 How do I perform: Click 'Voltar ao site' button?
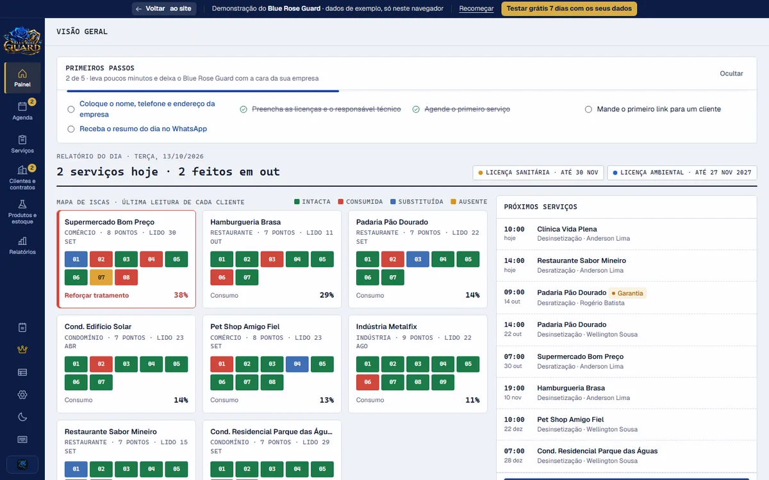coord(164,9)
